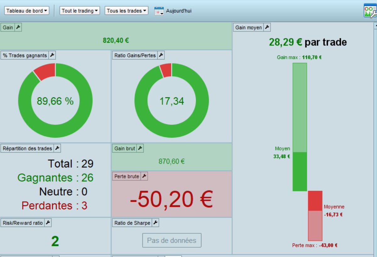Click the 28,29 € par trade heading

[308, 42]
